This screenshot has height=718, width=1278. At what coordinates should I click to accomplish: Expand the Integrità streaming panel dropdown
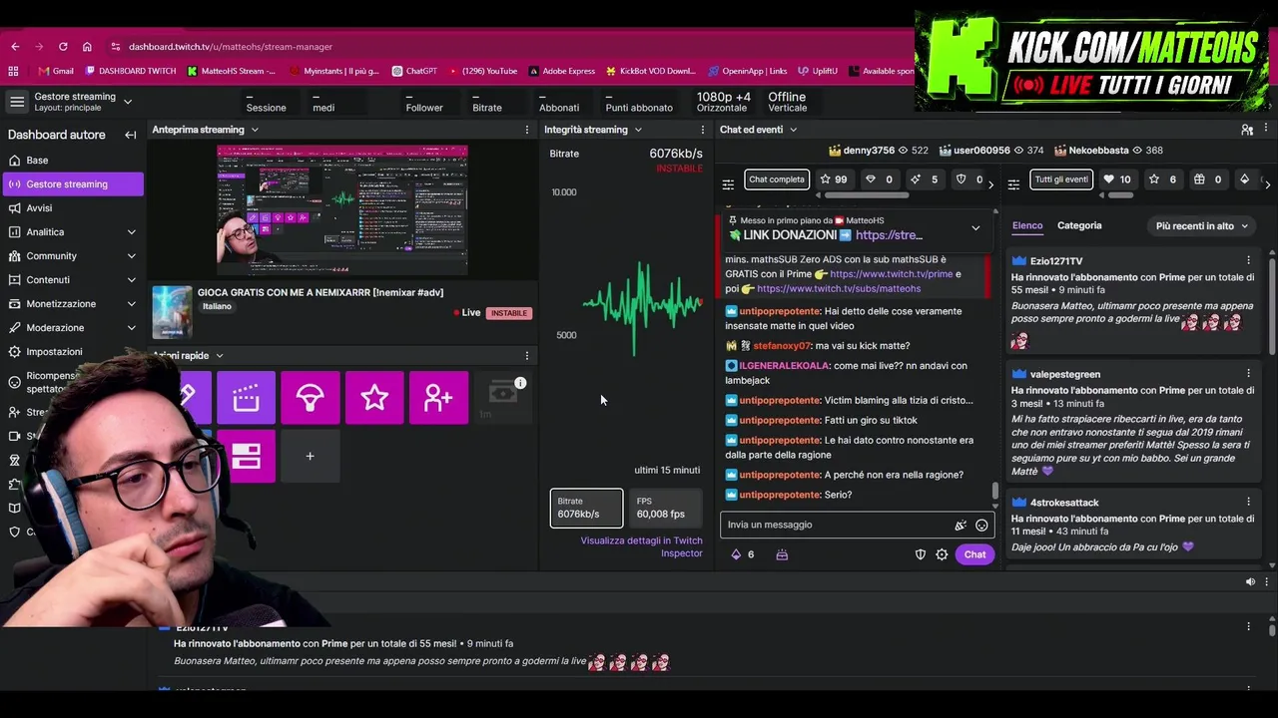click(x=638, y=130)
